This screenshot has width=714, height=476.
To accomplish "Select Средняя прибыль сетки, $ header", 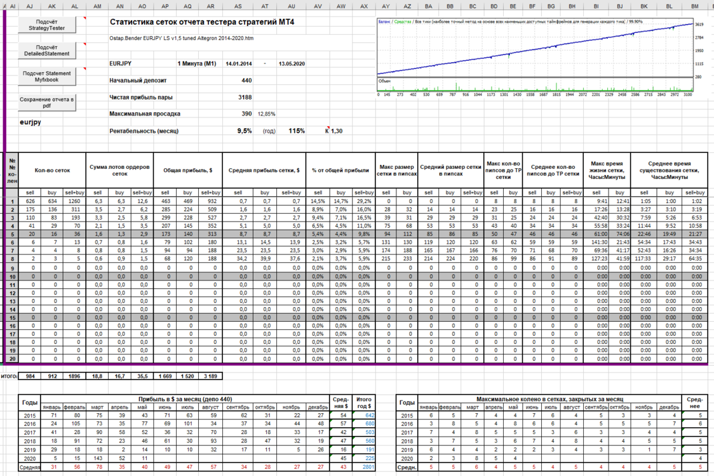I will (264, 170).
